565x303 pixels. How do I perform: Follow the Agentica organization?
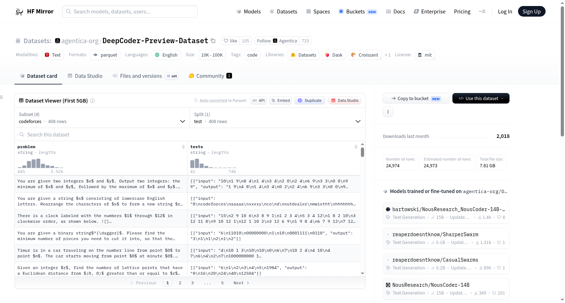(x=277, y=41)
